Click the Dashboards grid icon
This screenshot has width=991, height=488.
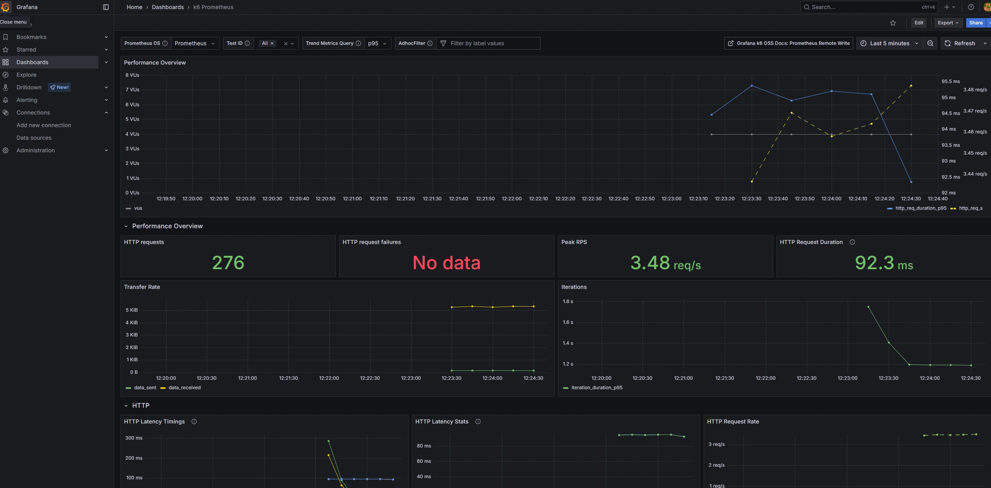[6, 62]
